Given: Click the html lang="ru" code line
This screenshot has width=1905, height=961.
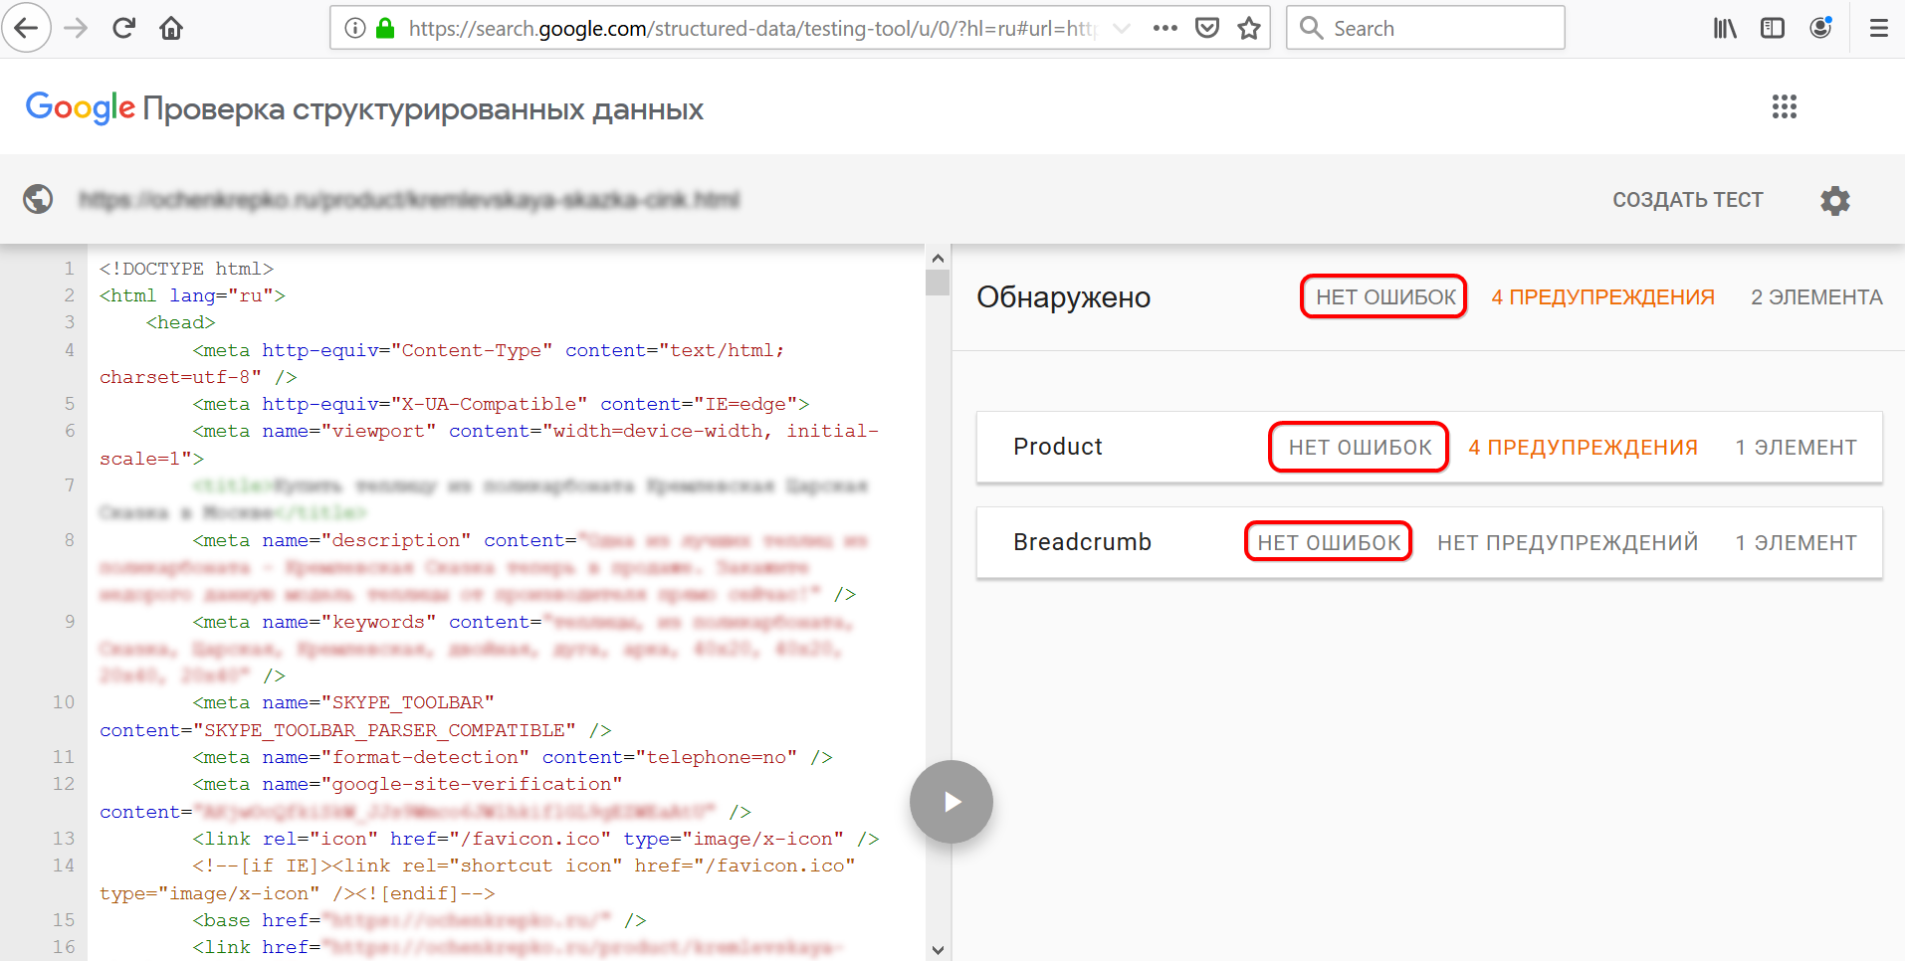Looking at the screenshot, I should coord(192,295).
